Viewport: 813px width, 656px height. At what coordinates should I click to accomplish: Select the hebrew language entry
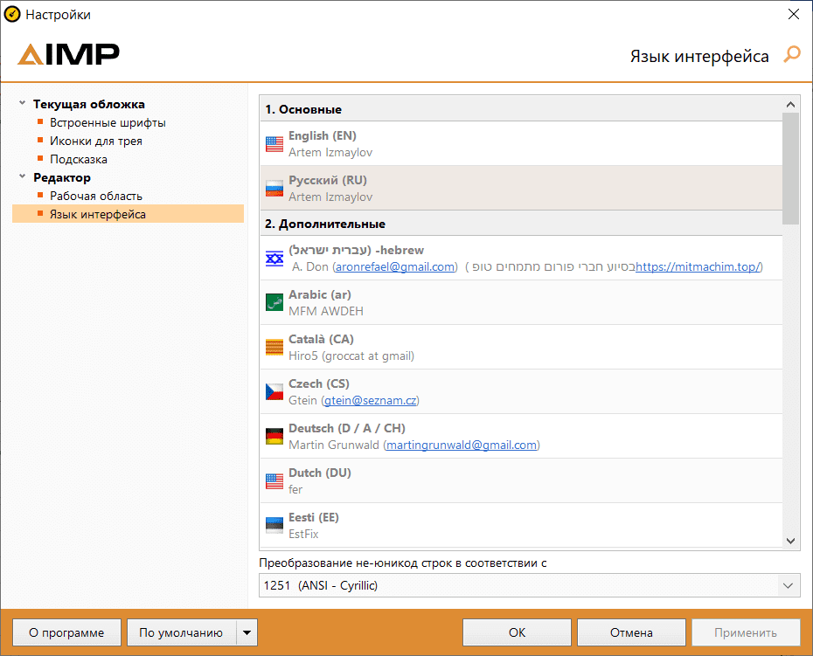(x=521, y=258)
